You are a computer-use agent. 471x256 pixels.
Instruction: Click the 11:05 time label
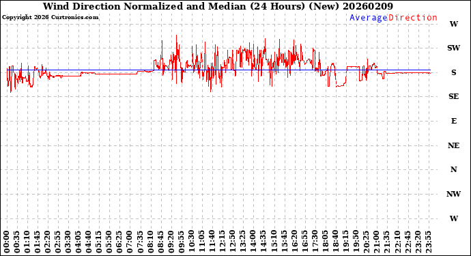(x=202, y=242)
